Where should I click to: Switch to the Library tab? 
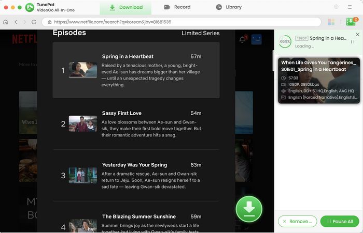tap(228, 7)
